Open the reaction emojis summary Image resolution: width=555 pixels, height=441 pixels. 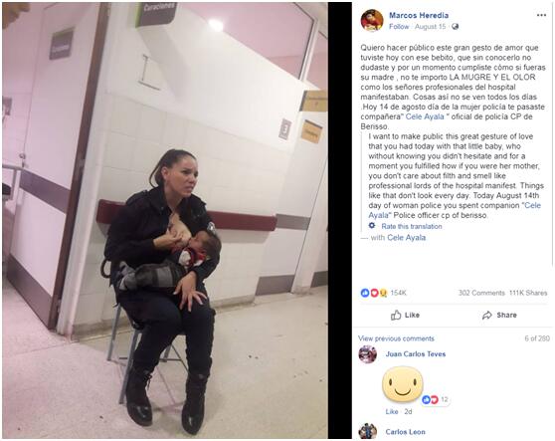(x=374, y=293)
